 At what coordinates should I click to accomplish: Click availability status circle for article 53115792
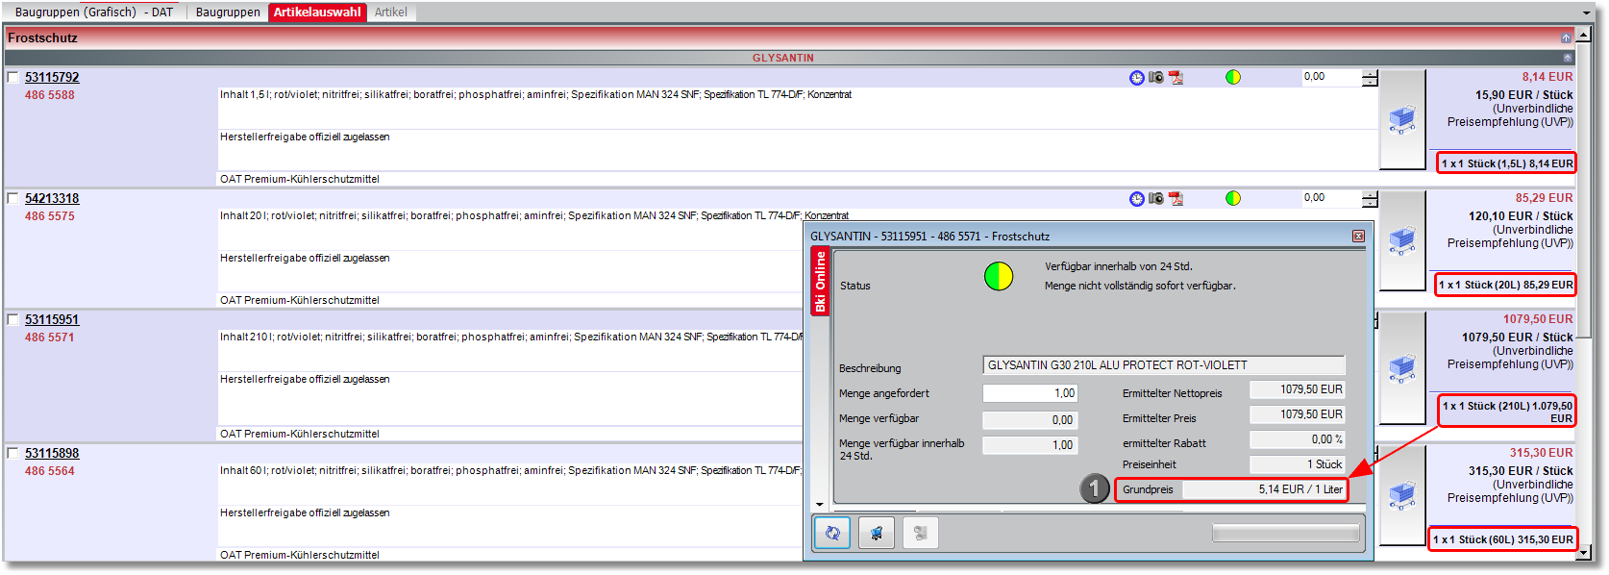[1233, 77]
